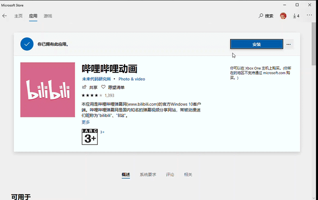Click the Xbox One purchase notice text
The width and height of the screenshot is (318, 200).
261,73
